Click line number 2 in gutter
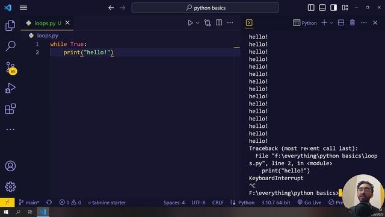The width and height of the screenshot is (385, 217). click(x=37, y=52)
